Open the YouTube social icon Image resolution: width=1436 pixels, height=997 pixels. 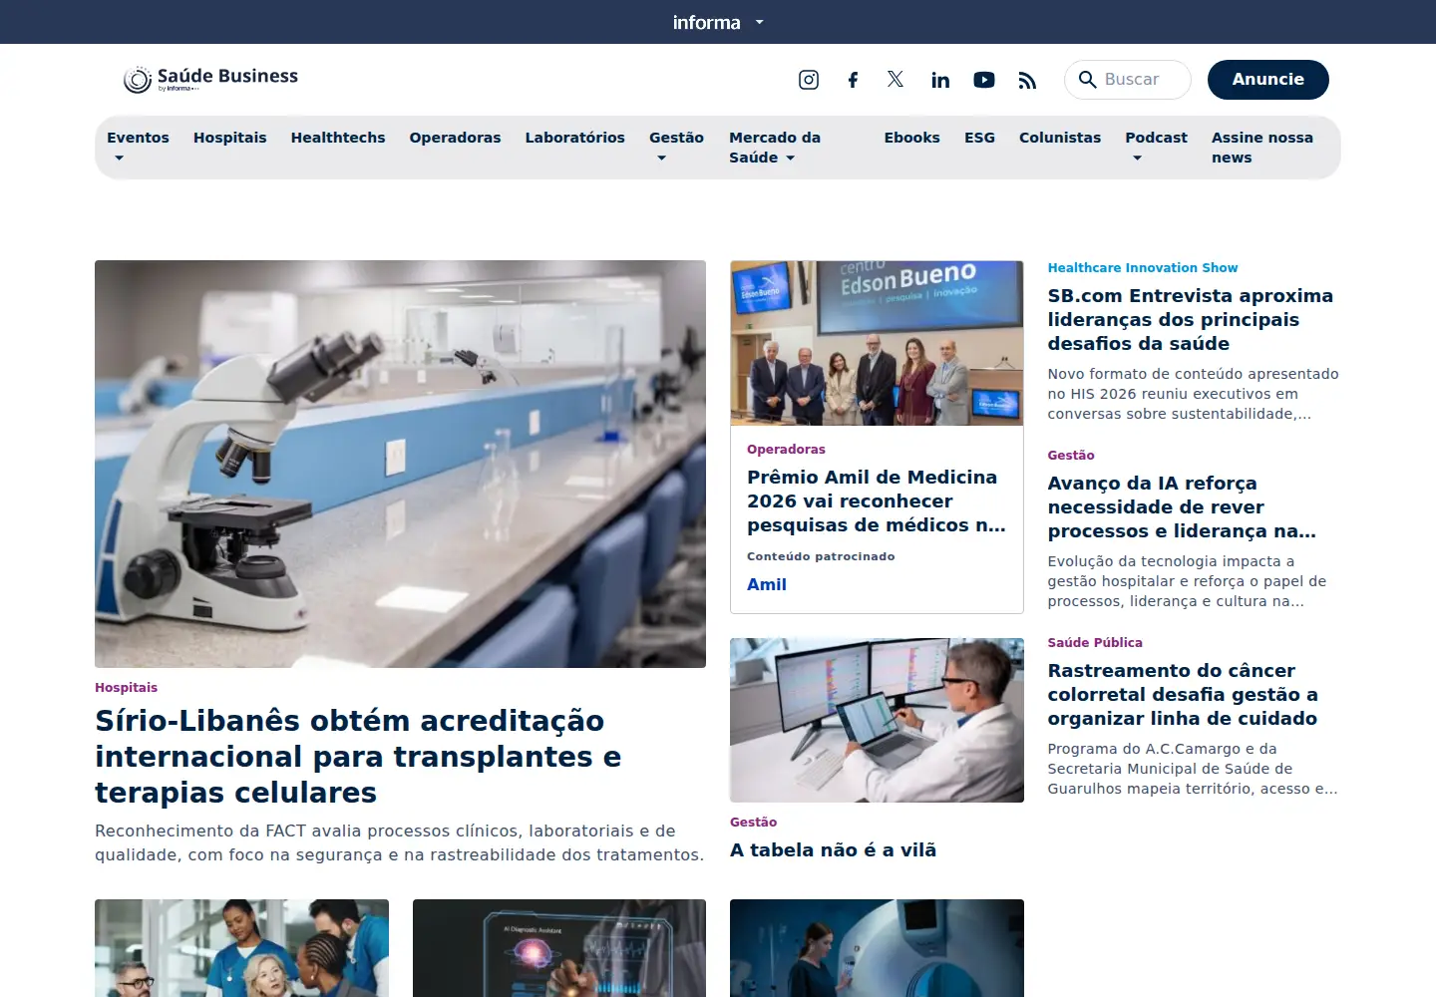[x=984, y=80]
